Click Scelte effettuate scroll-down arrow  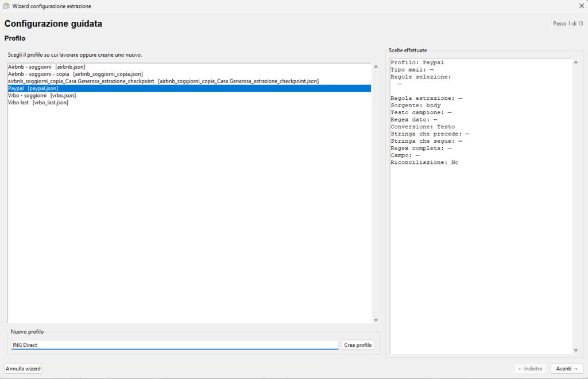576,350
